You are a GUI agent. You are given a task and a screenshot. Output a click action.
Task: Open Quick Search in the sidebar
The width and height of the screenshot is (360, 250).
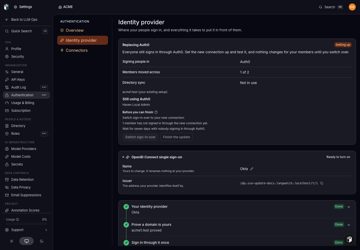[x=26, y=31]
